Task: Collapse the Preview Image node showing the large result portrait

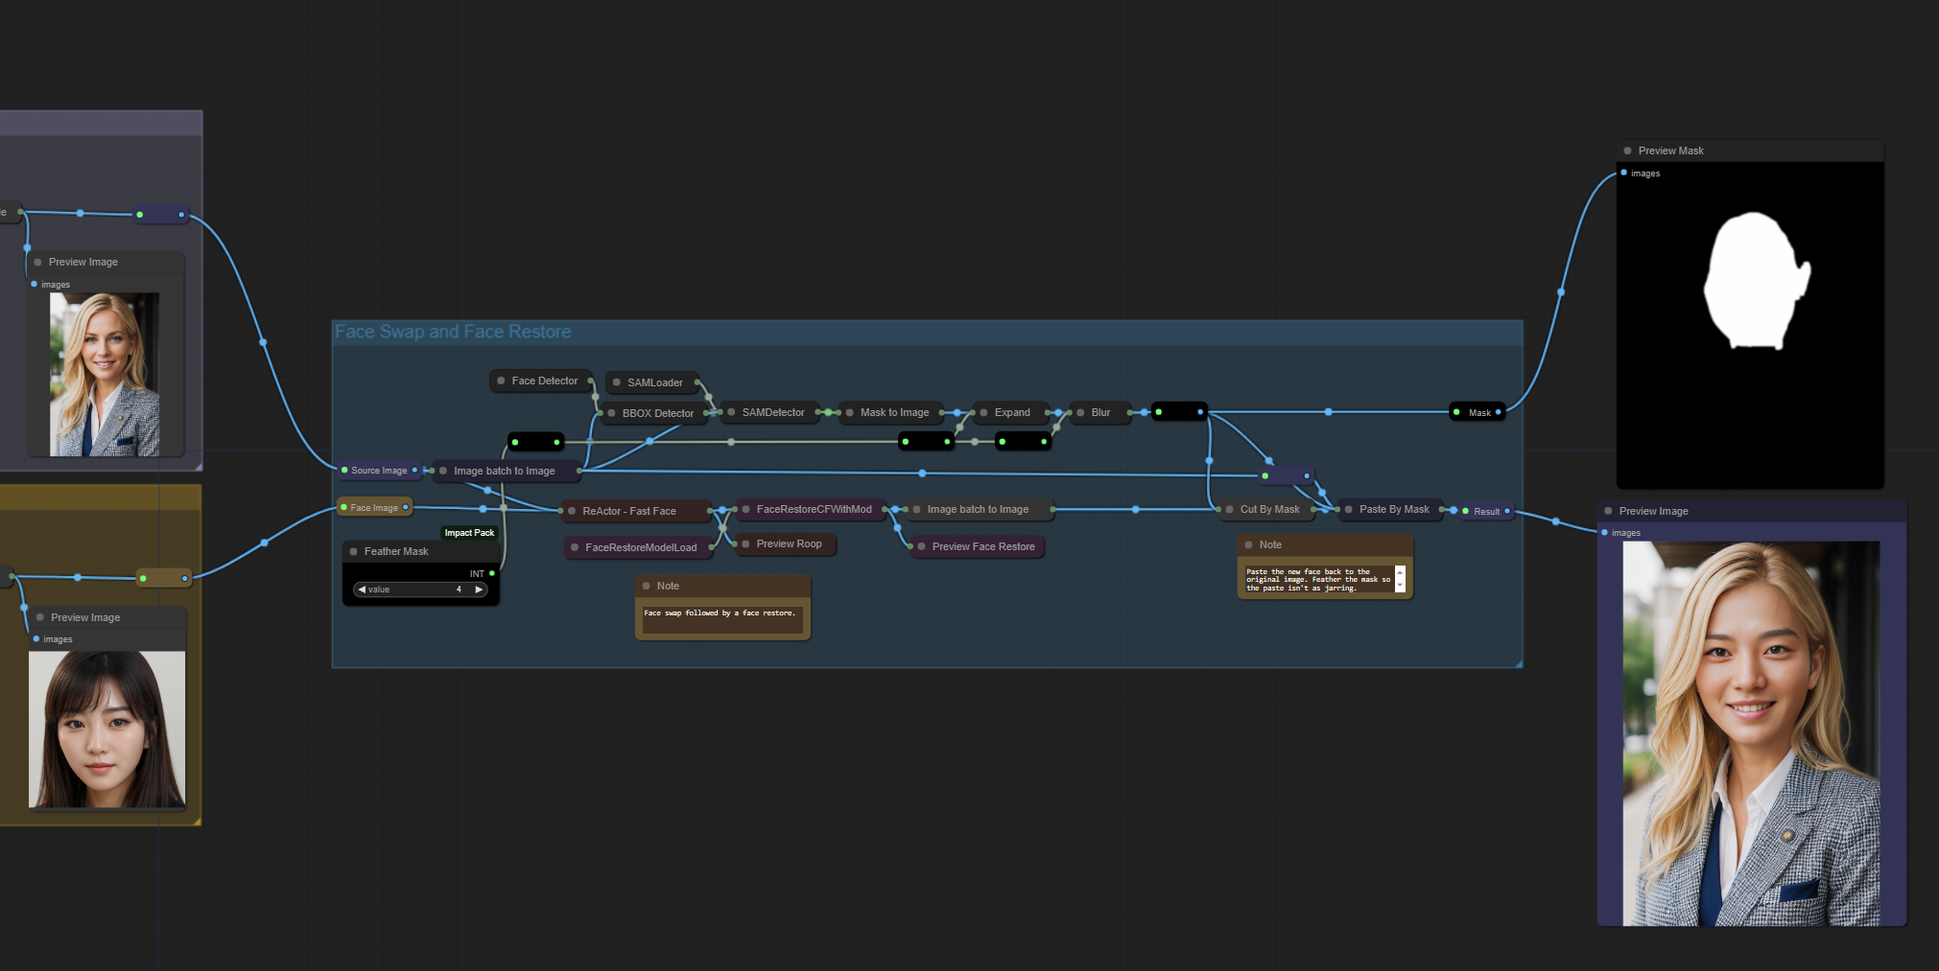Action: tap(1608, 511)
